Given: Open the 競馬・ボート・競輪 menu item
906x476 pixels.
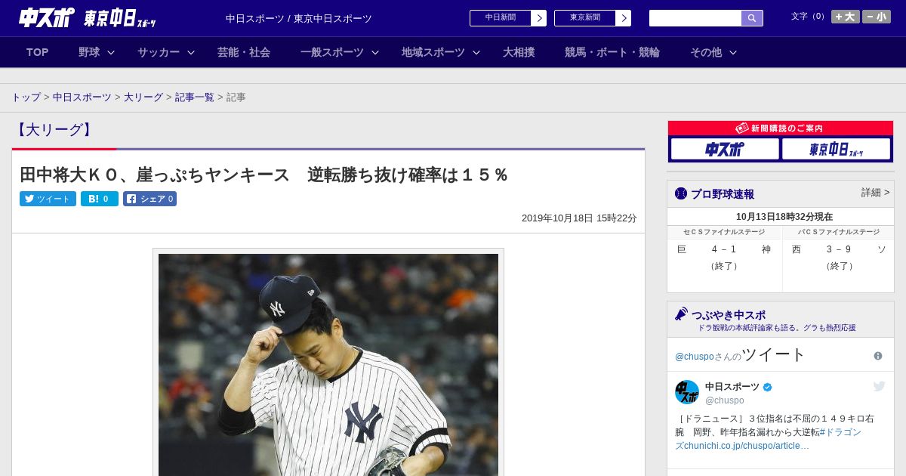Looking at the screenshot, I should [612, 52].
